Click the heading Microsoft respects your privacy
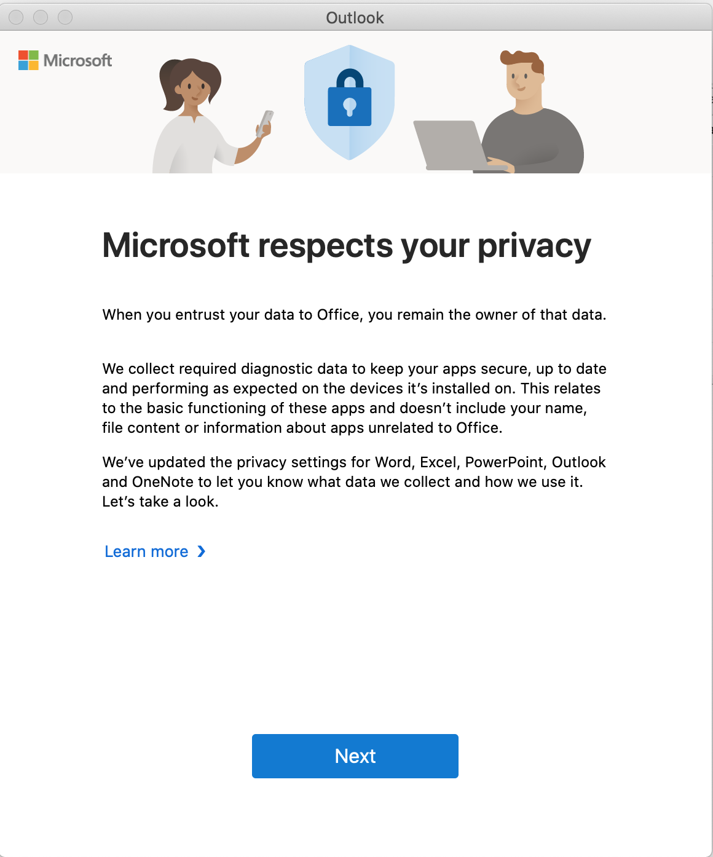Viewport: 713px width, 857px height. pyautogui.click(x=347, y=246)
